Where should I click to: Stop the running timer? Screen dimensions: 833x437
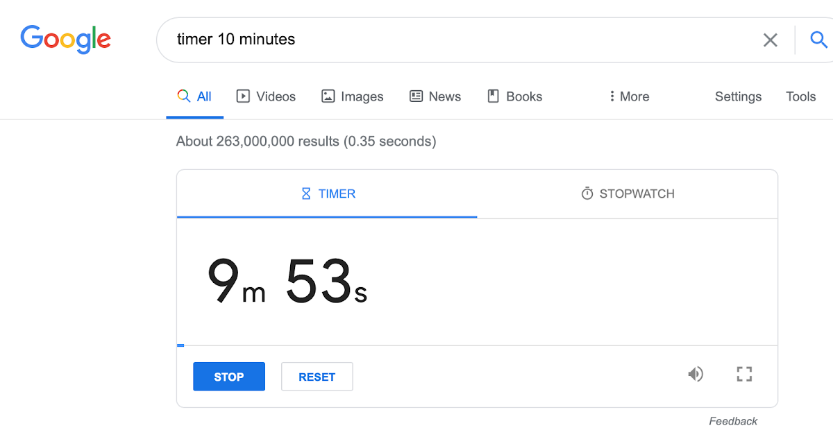(228, 376)
